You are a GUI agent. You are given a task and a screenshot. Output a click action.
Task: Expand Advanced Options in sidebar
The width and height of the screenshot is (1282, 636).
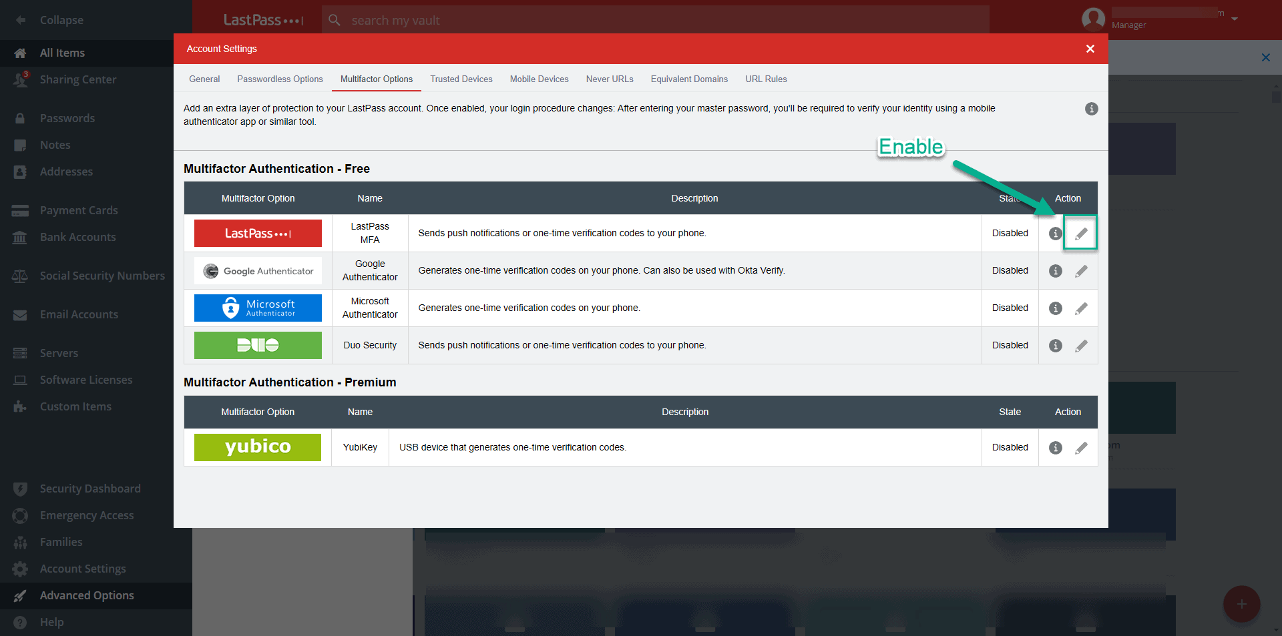click(x=96, y=595)
